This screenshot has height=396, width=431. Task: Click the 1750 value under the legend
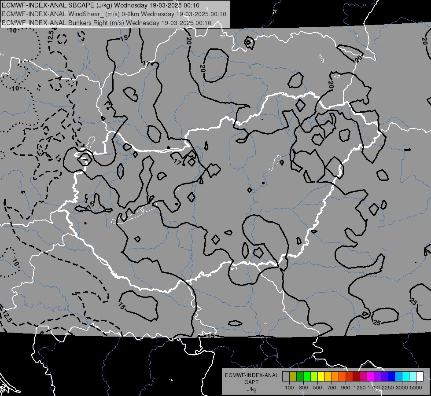point(374,388)
